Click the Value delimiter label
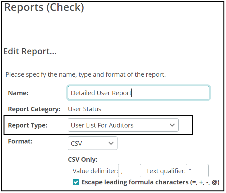This screenshot has width=226, height=193. pos(95,171)
